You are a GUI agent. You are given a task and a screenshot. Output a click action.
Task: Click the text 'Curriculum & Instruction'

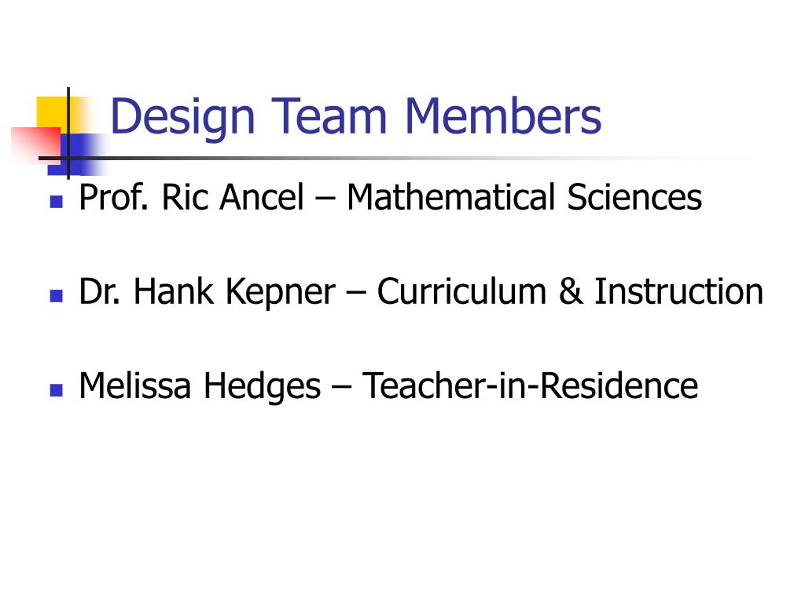(571, 291)
